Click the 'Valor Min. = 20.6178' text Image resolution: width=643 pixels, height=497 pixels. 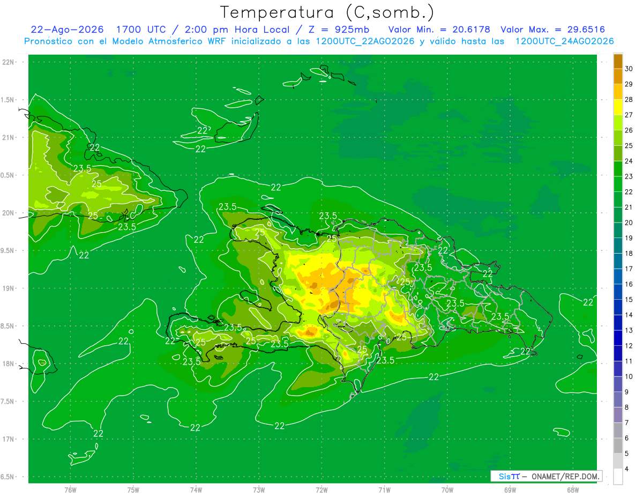pos(439,29)
